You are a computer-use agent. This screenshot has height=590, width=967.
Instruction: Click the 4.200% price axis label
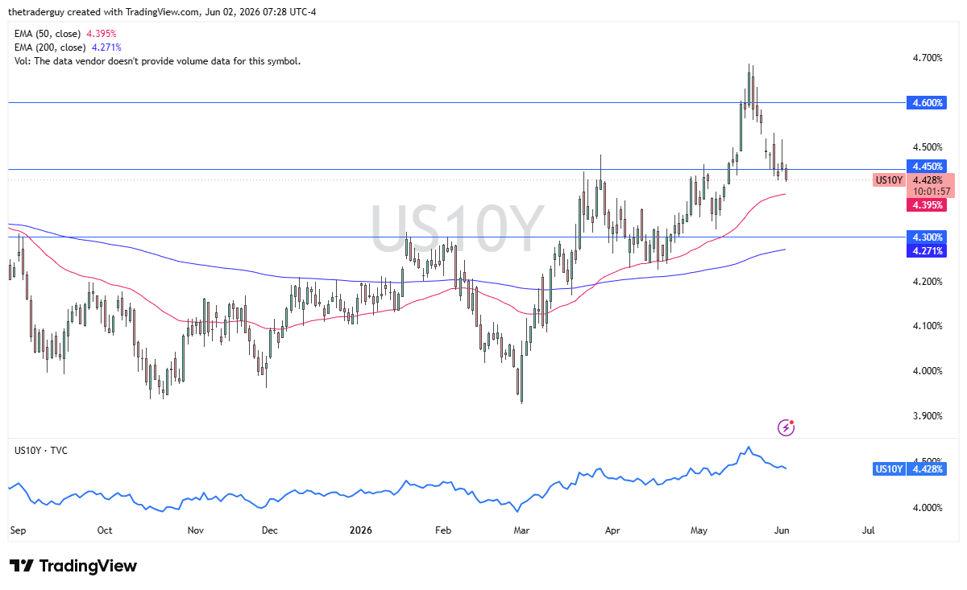pyautogui.click(x=928, y=282)
